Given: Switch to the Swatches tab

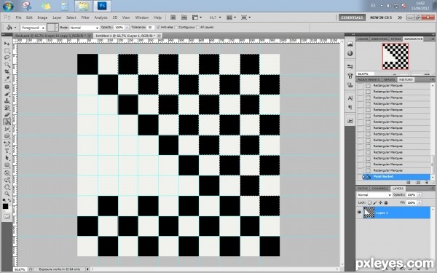Looking at the screenshot, I should click(x=379, y=39).
